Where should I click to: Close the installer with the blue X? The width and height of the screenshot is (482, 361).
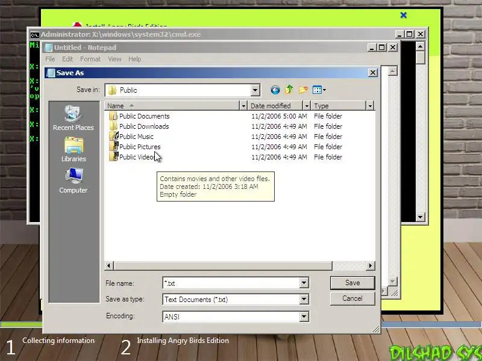[404, 15]
